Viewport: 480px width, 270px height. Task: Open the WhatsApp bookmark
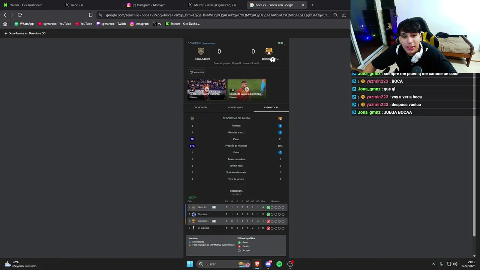tap(24, 24)
